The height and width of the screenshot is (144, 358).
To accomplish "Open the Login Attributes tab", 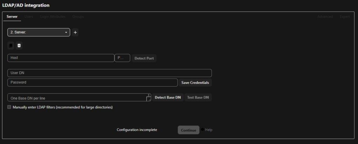I will (53, 17).
